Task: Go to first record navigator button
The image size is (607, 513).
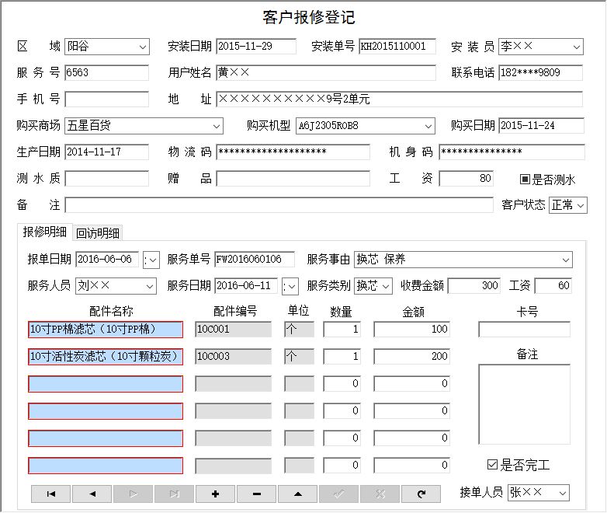Action: point(50,494)
